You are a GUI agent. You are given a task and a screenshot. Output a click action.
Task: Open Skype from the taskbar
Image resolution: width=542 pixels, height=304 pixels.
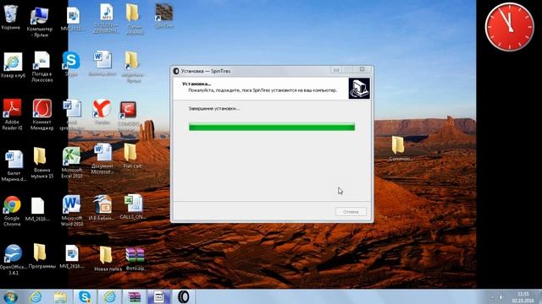tap(85, 296)
